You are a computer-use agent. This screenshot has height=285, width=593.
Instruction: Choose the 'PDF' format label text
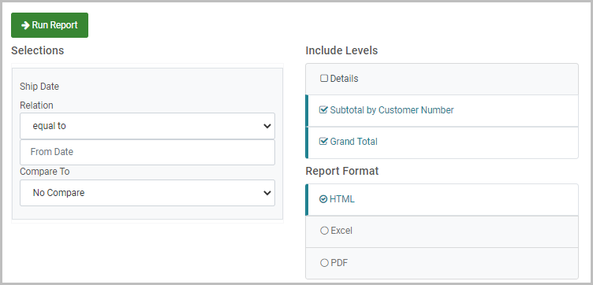click(x=339, y=263)
